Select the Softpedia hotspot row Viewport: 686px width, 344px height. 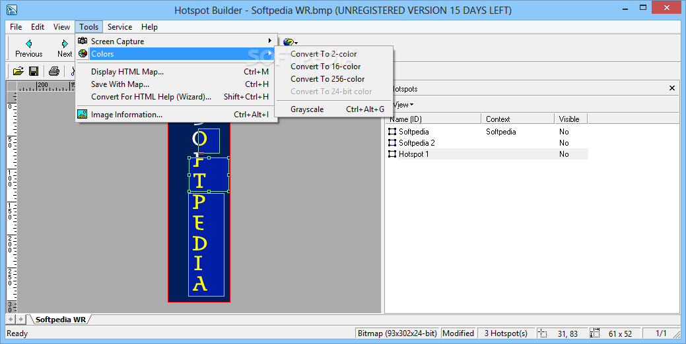click(487, 131)
